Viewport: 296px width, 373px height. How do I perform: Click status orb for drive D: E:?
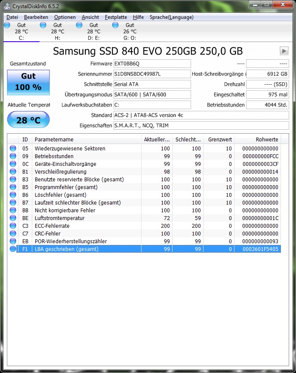point(79,25)
